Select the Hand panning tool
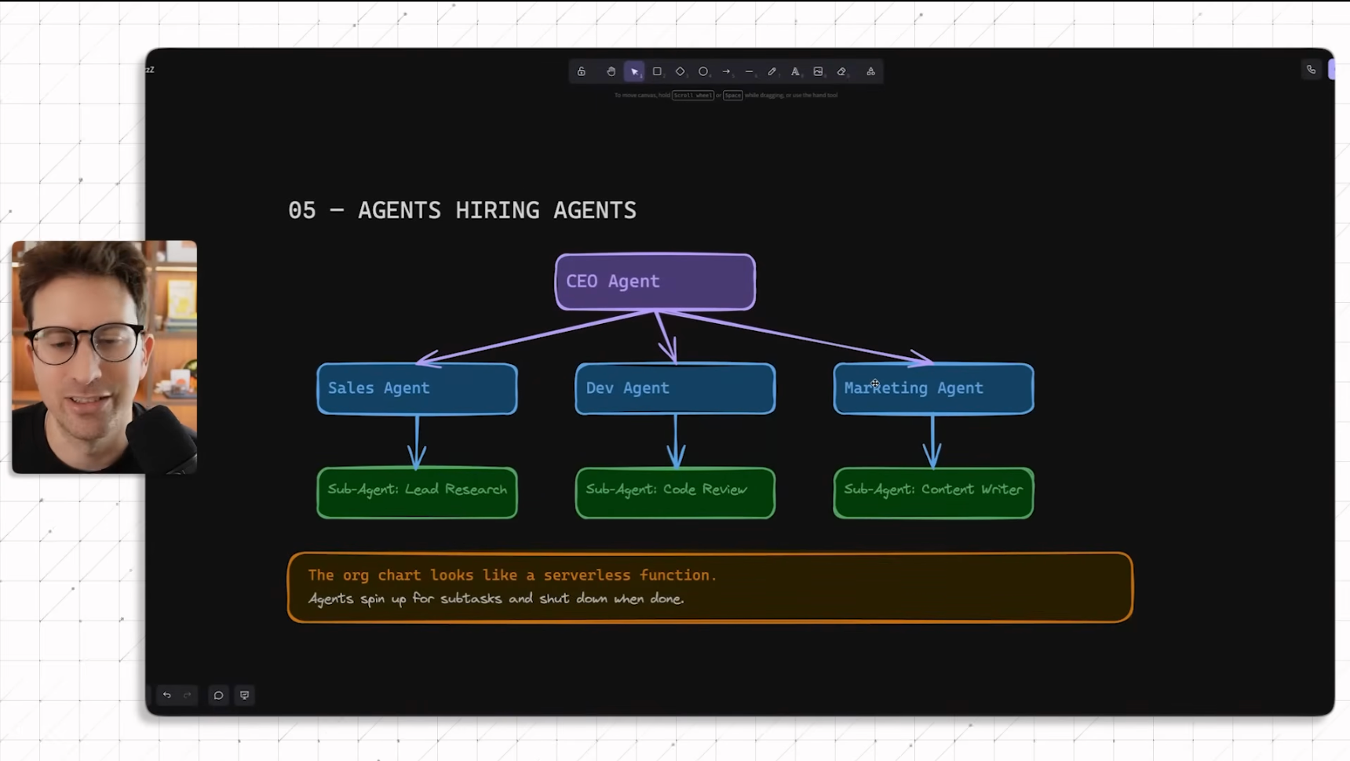This screenshot has width=1350, height=761. pyautogui.click(x=611, y=71)
